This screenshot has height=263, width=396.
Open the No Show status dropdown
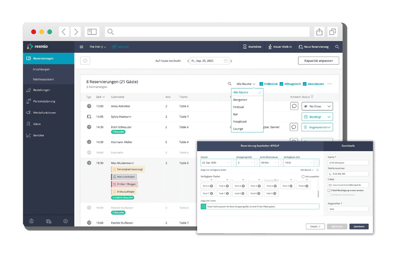click(x=317, y=106)
